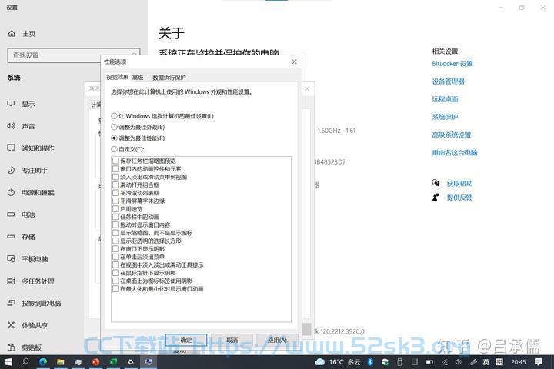The height and width of the screenshot is (369, 554).
Task: Go to Settings Home (主页) icon
Action: [x=12, y=34]
